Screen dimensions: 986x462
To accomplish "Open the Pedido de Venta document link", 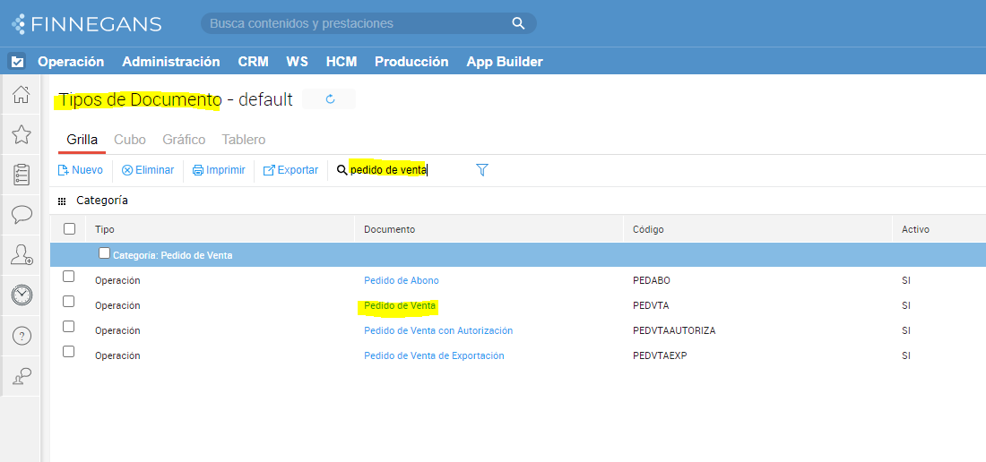I will click(400, 306).
